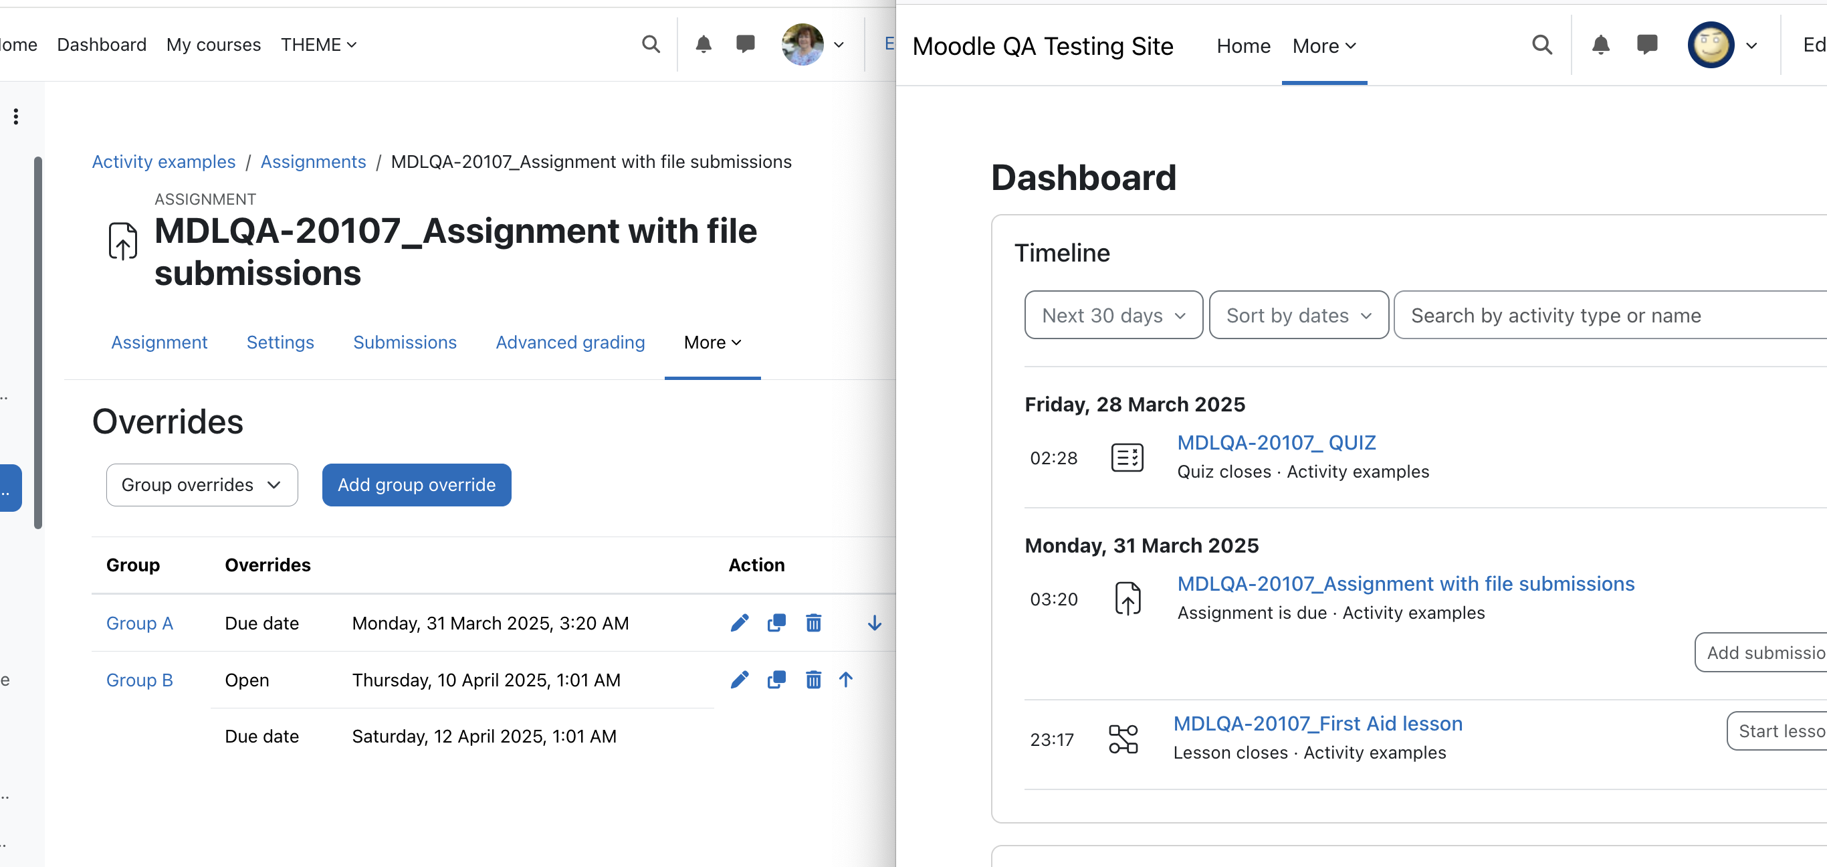Screen dimensions: 1827x867
Task: Open Activity examples breadcrumb link
Action: click(x=163, y=161)
